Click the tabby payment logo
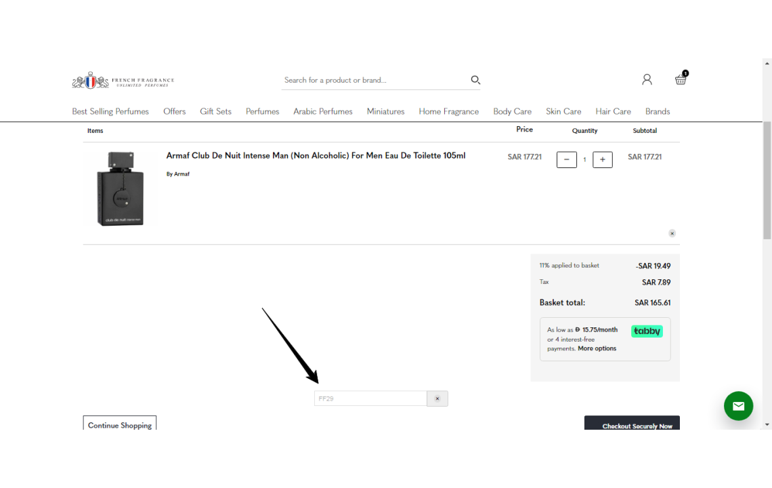This screenshot has width=772, height=488. (647, 331)
